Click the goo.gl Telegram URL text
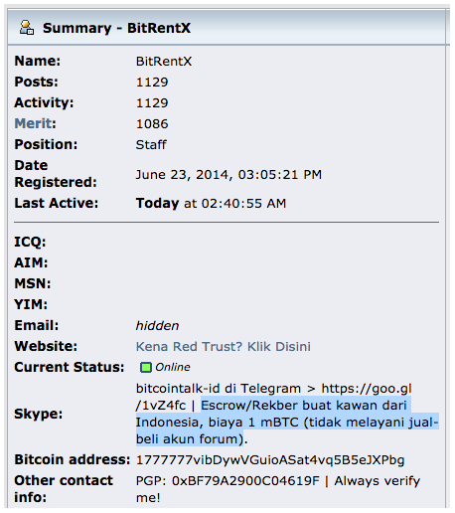 [273, 397]
